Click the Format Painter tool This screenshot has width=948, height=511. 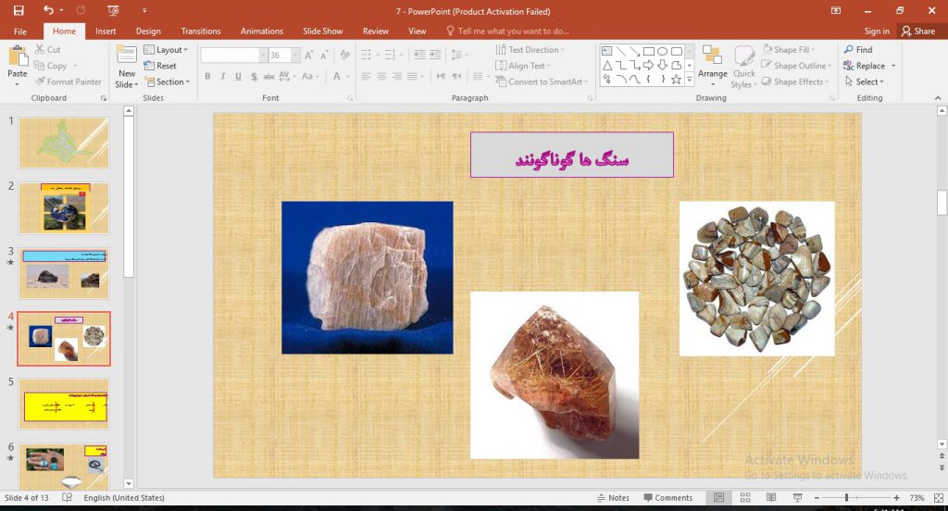(68, 81)
